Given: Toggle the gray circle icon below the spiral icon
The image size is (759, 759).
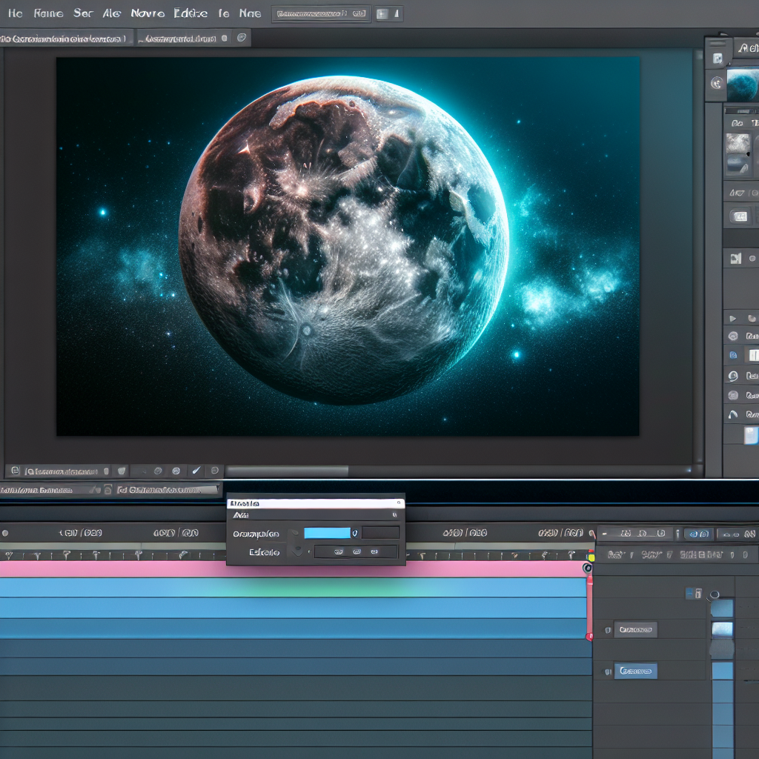Looking at the screenshot, I should click(x=733, y=395).
